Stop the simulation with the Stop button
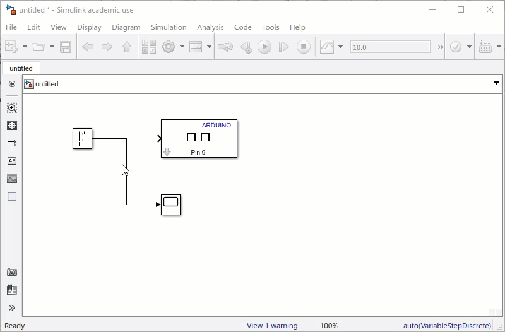This screenshot has height=332, width=505. 304,47
